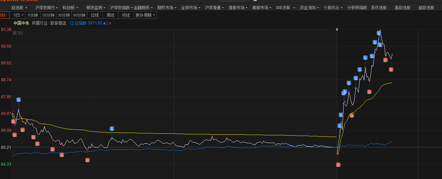442x179 pixels.
Task: Click the lone S marker on the previous day's mid-session bump
Action: [112, 128]
